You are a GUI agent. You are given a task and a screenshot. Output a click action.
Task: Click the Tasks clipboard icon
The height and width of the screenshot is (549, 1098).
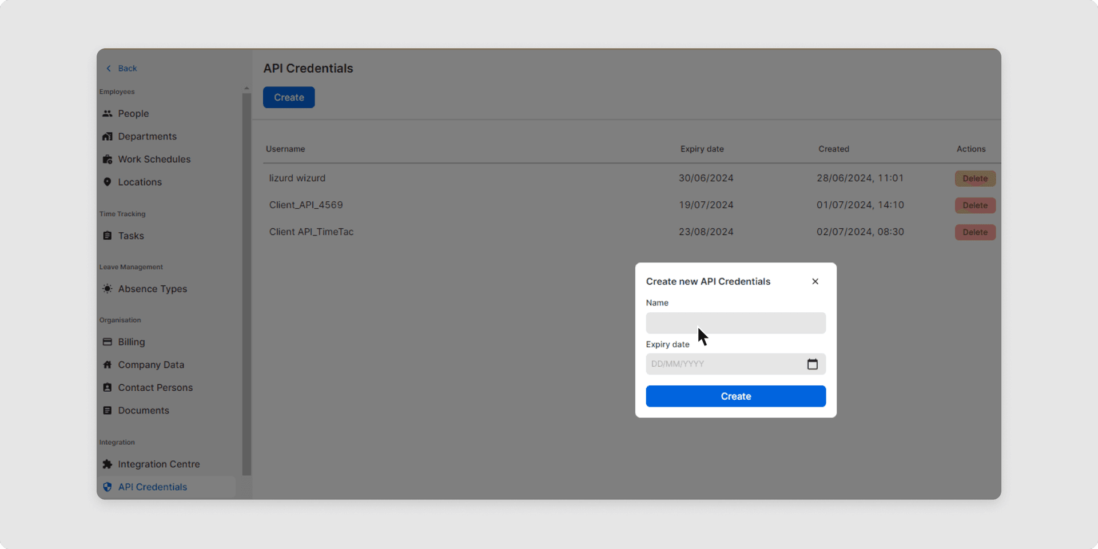(108, 236)
